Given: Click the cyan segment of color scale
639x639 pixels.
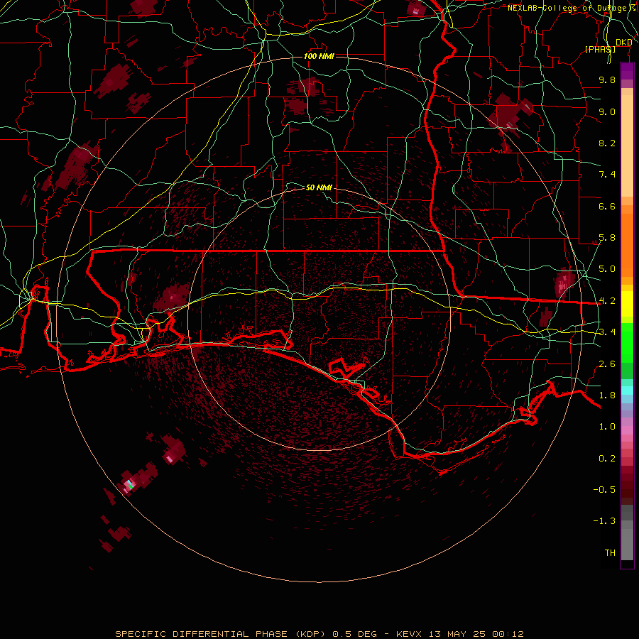Looking at the screenshot, I should 627,390.
